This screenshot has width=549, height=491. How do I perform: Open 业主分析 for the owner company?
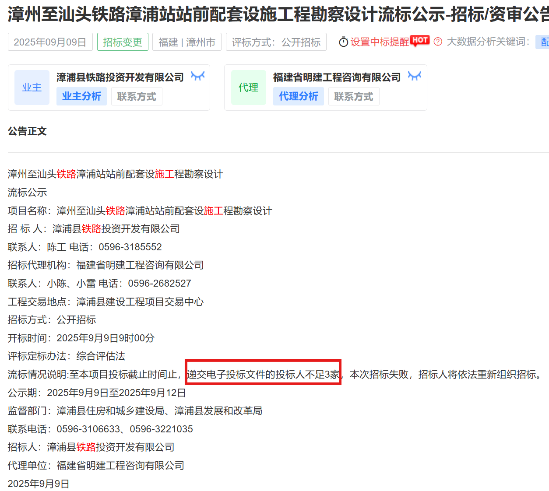(81, 96)
